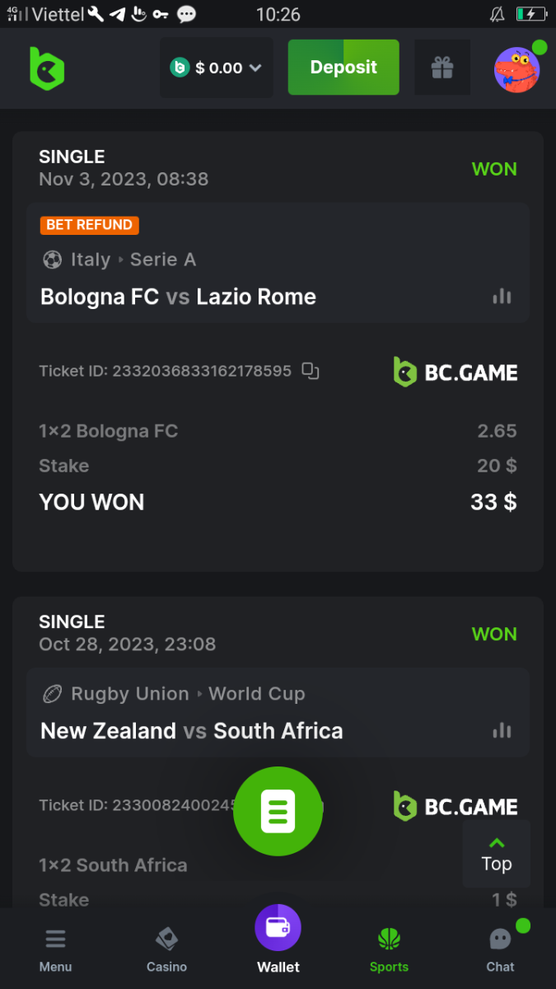
Task: Expand the $ 0.00 balance dropdown
Action: click(216, 68)
